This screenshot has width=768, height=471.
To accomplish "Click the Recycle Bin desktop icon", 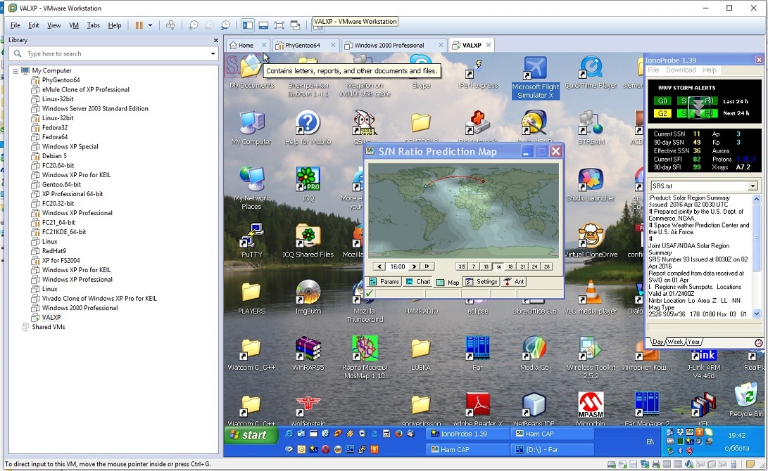I will pyautogui.click(x=745, y=400).
